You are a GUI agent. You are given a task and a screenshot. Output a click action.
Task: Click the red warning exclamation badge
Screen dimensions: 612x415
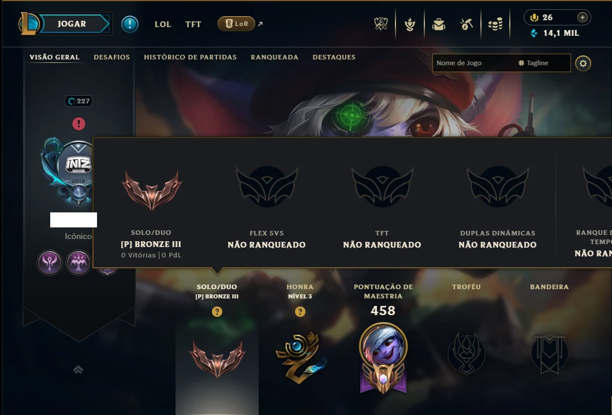(79, 124)
